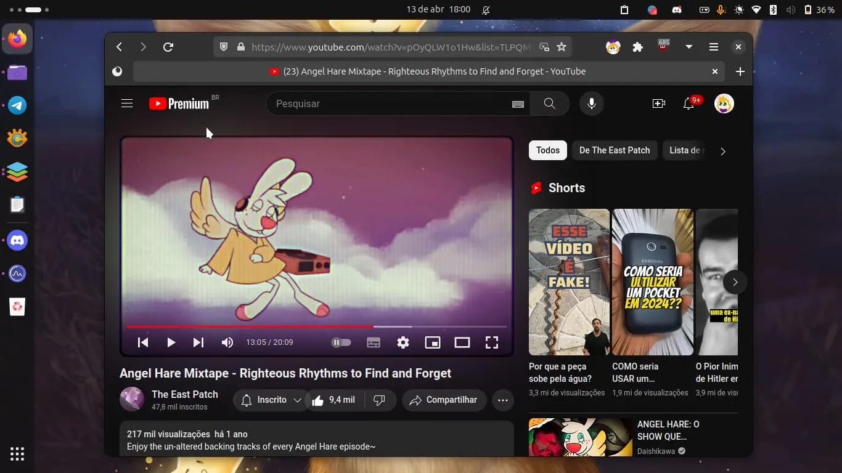Click the Compartilhar share button

tap(444, 400)
